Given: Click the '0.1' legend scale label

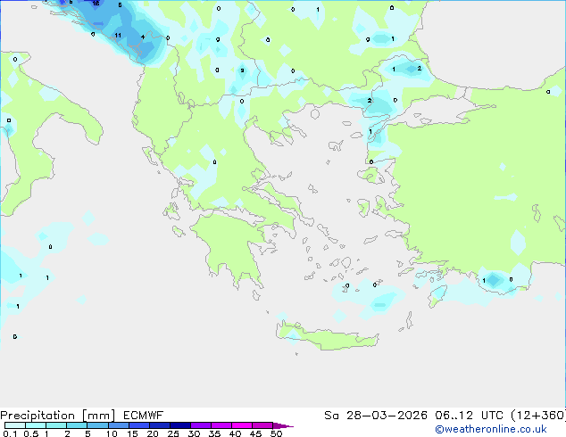Looking at the screenshot, I should pos(10,433).
